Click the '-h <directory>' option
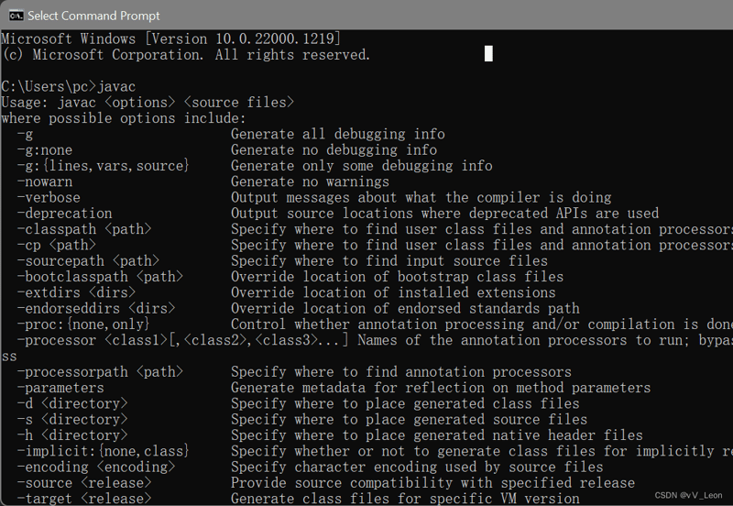Screen dimensions: 733x506 [72, 435]
